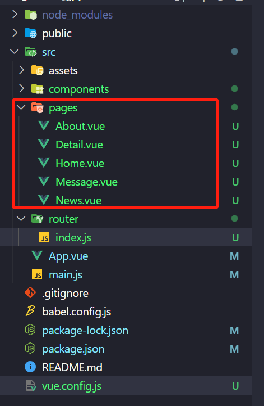
Task: Collapse the src folder chevron
Action: point(15,52)
